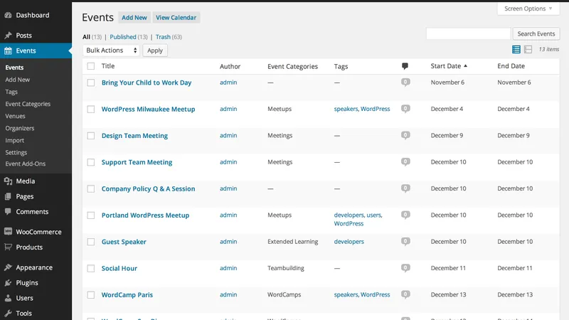
Task: Click the Dashboard gauge icon
Action: click(x=8, y=15)
